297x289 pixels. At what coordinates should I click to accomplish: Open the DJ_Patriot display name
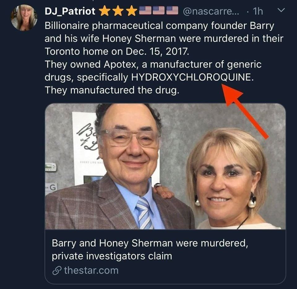[x=70, y=11]
